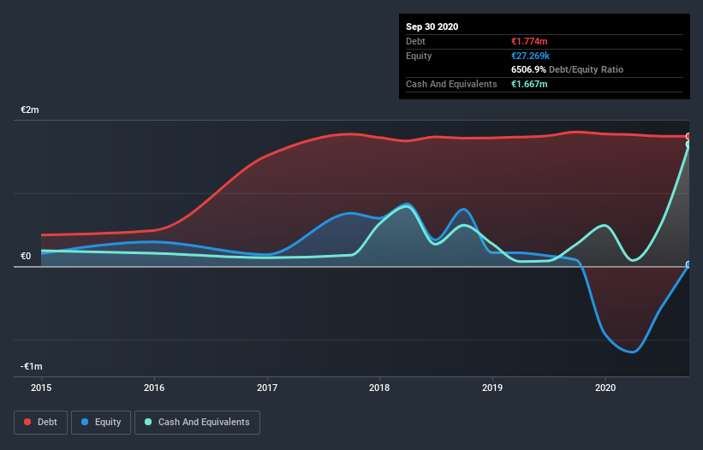Toggle the Equity series legend button
703x450 pixels.
[101, 423]
